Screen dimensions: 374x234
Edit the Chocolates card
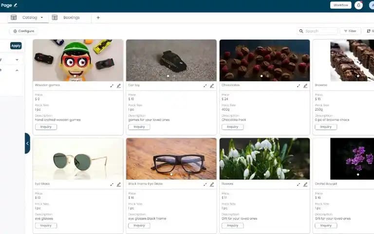[305, 86]
